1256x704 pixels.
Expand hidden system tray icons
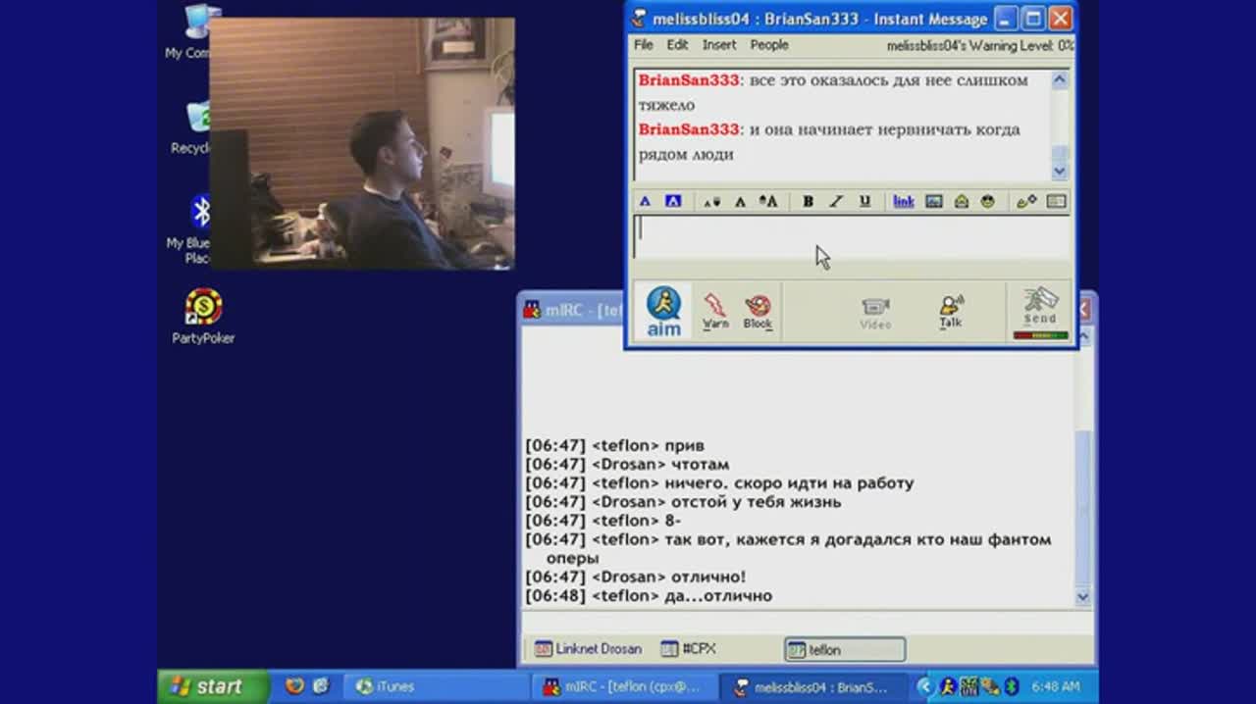click(927, 686)
